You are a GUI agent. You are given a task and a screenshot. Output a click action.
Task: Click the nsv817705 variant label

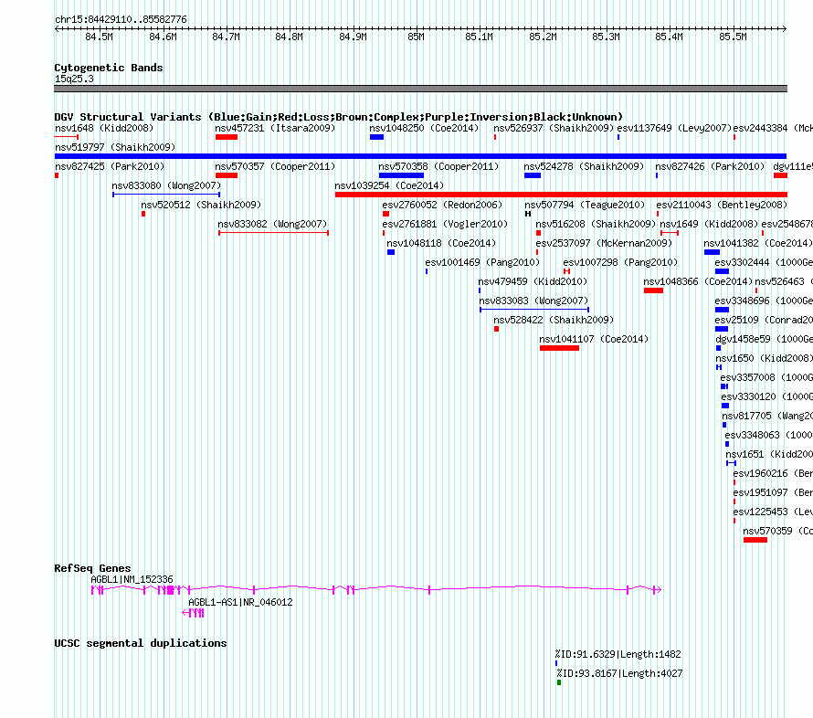767,416
